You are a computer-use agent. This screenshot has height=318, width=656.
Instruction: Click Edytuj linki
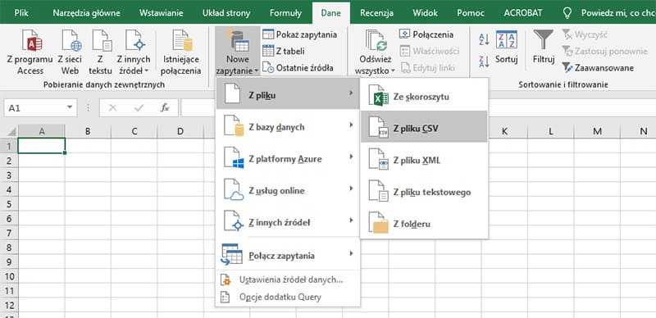(x=427, y=67)
